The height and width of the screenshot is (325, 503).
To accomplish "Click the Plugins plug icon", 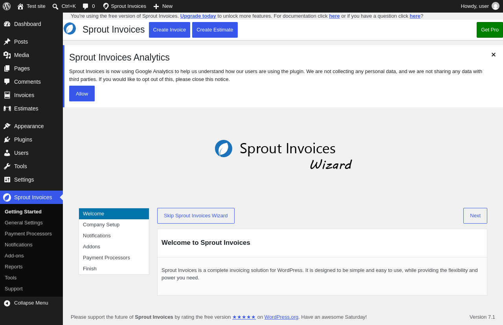I will 7,140.
